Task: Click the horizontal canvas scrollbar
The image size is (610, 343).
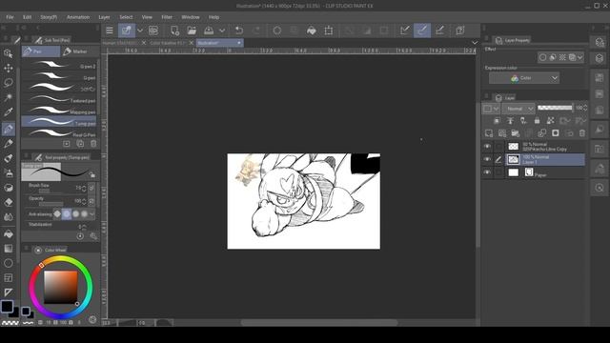Action: point(319,322)
